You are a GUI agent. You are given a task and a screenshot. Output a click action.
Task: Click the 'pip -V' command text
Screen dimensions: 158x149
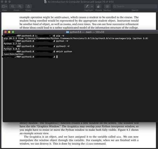coord(60,36)
